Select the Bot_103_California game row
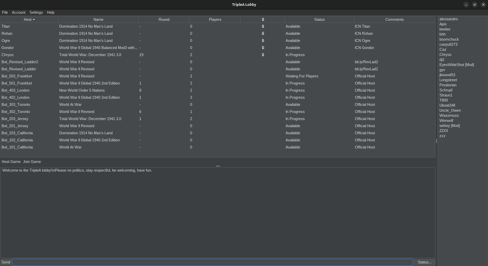Screen dimensions: 488x266 218,133
